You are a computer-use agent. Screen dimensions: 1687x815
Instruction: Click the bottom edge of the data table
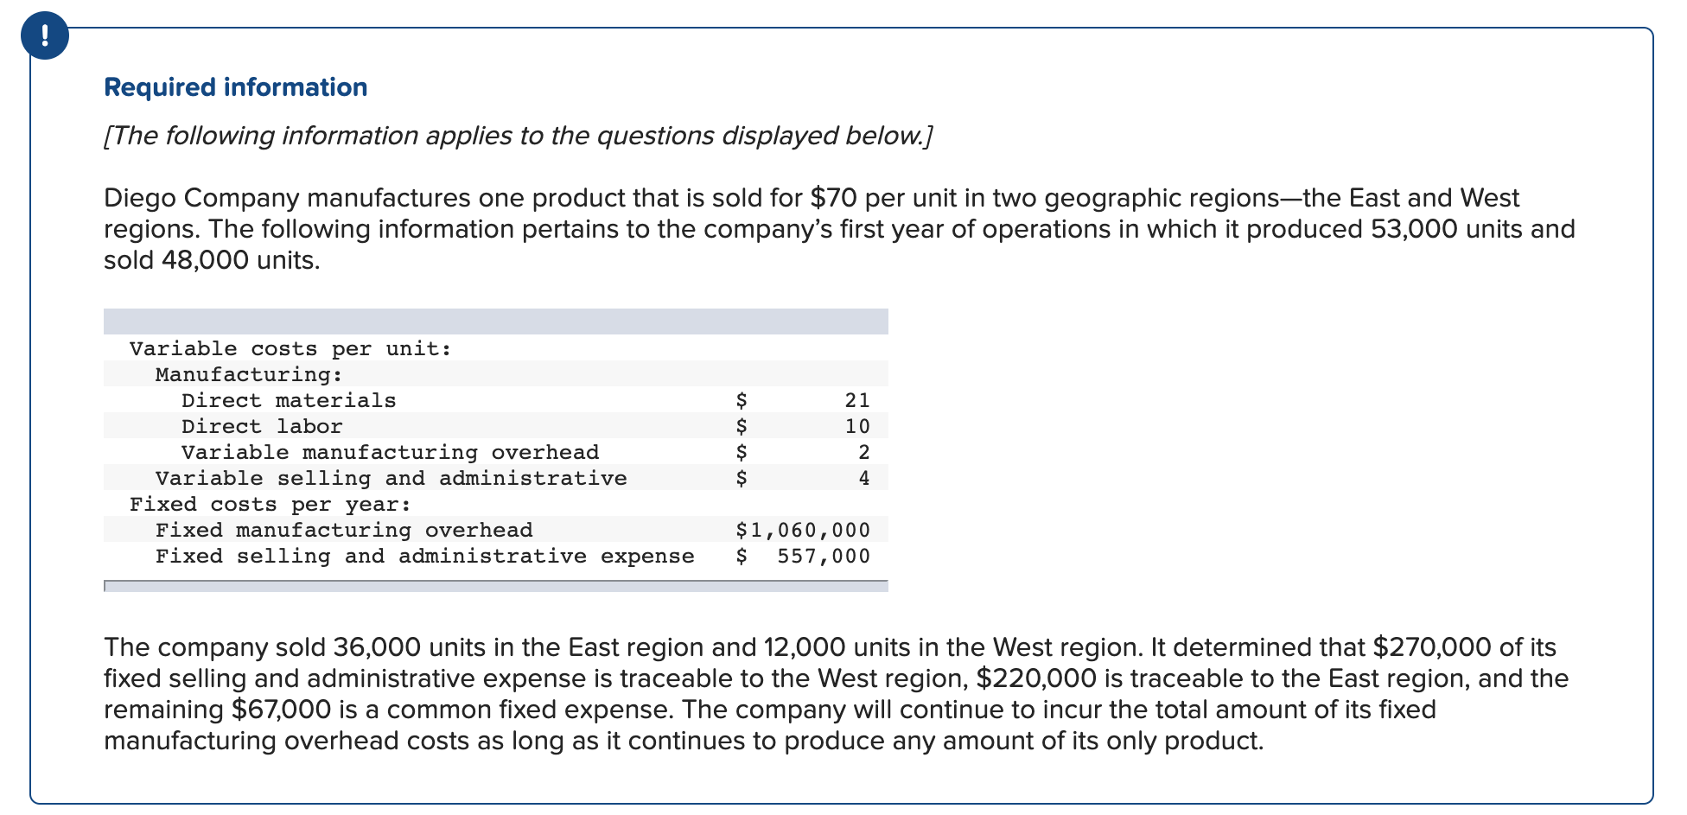[x=495, y=586]
